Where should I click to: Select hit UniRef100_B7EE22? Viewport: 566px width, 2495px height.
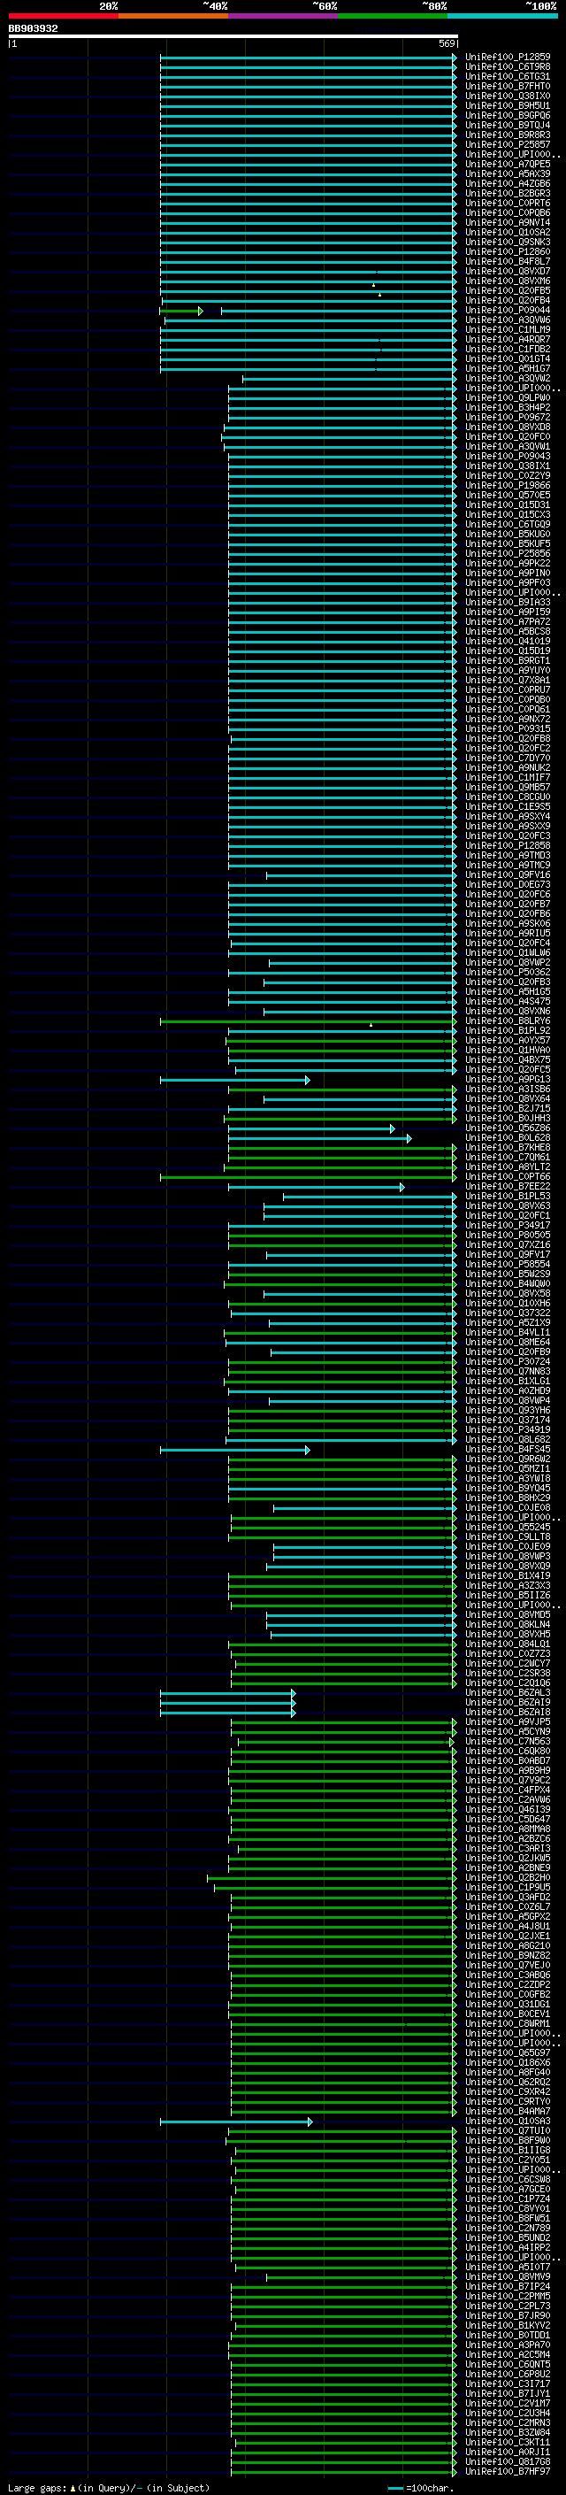507,1185
